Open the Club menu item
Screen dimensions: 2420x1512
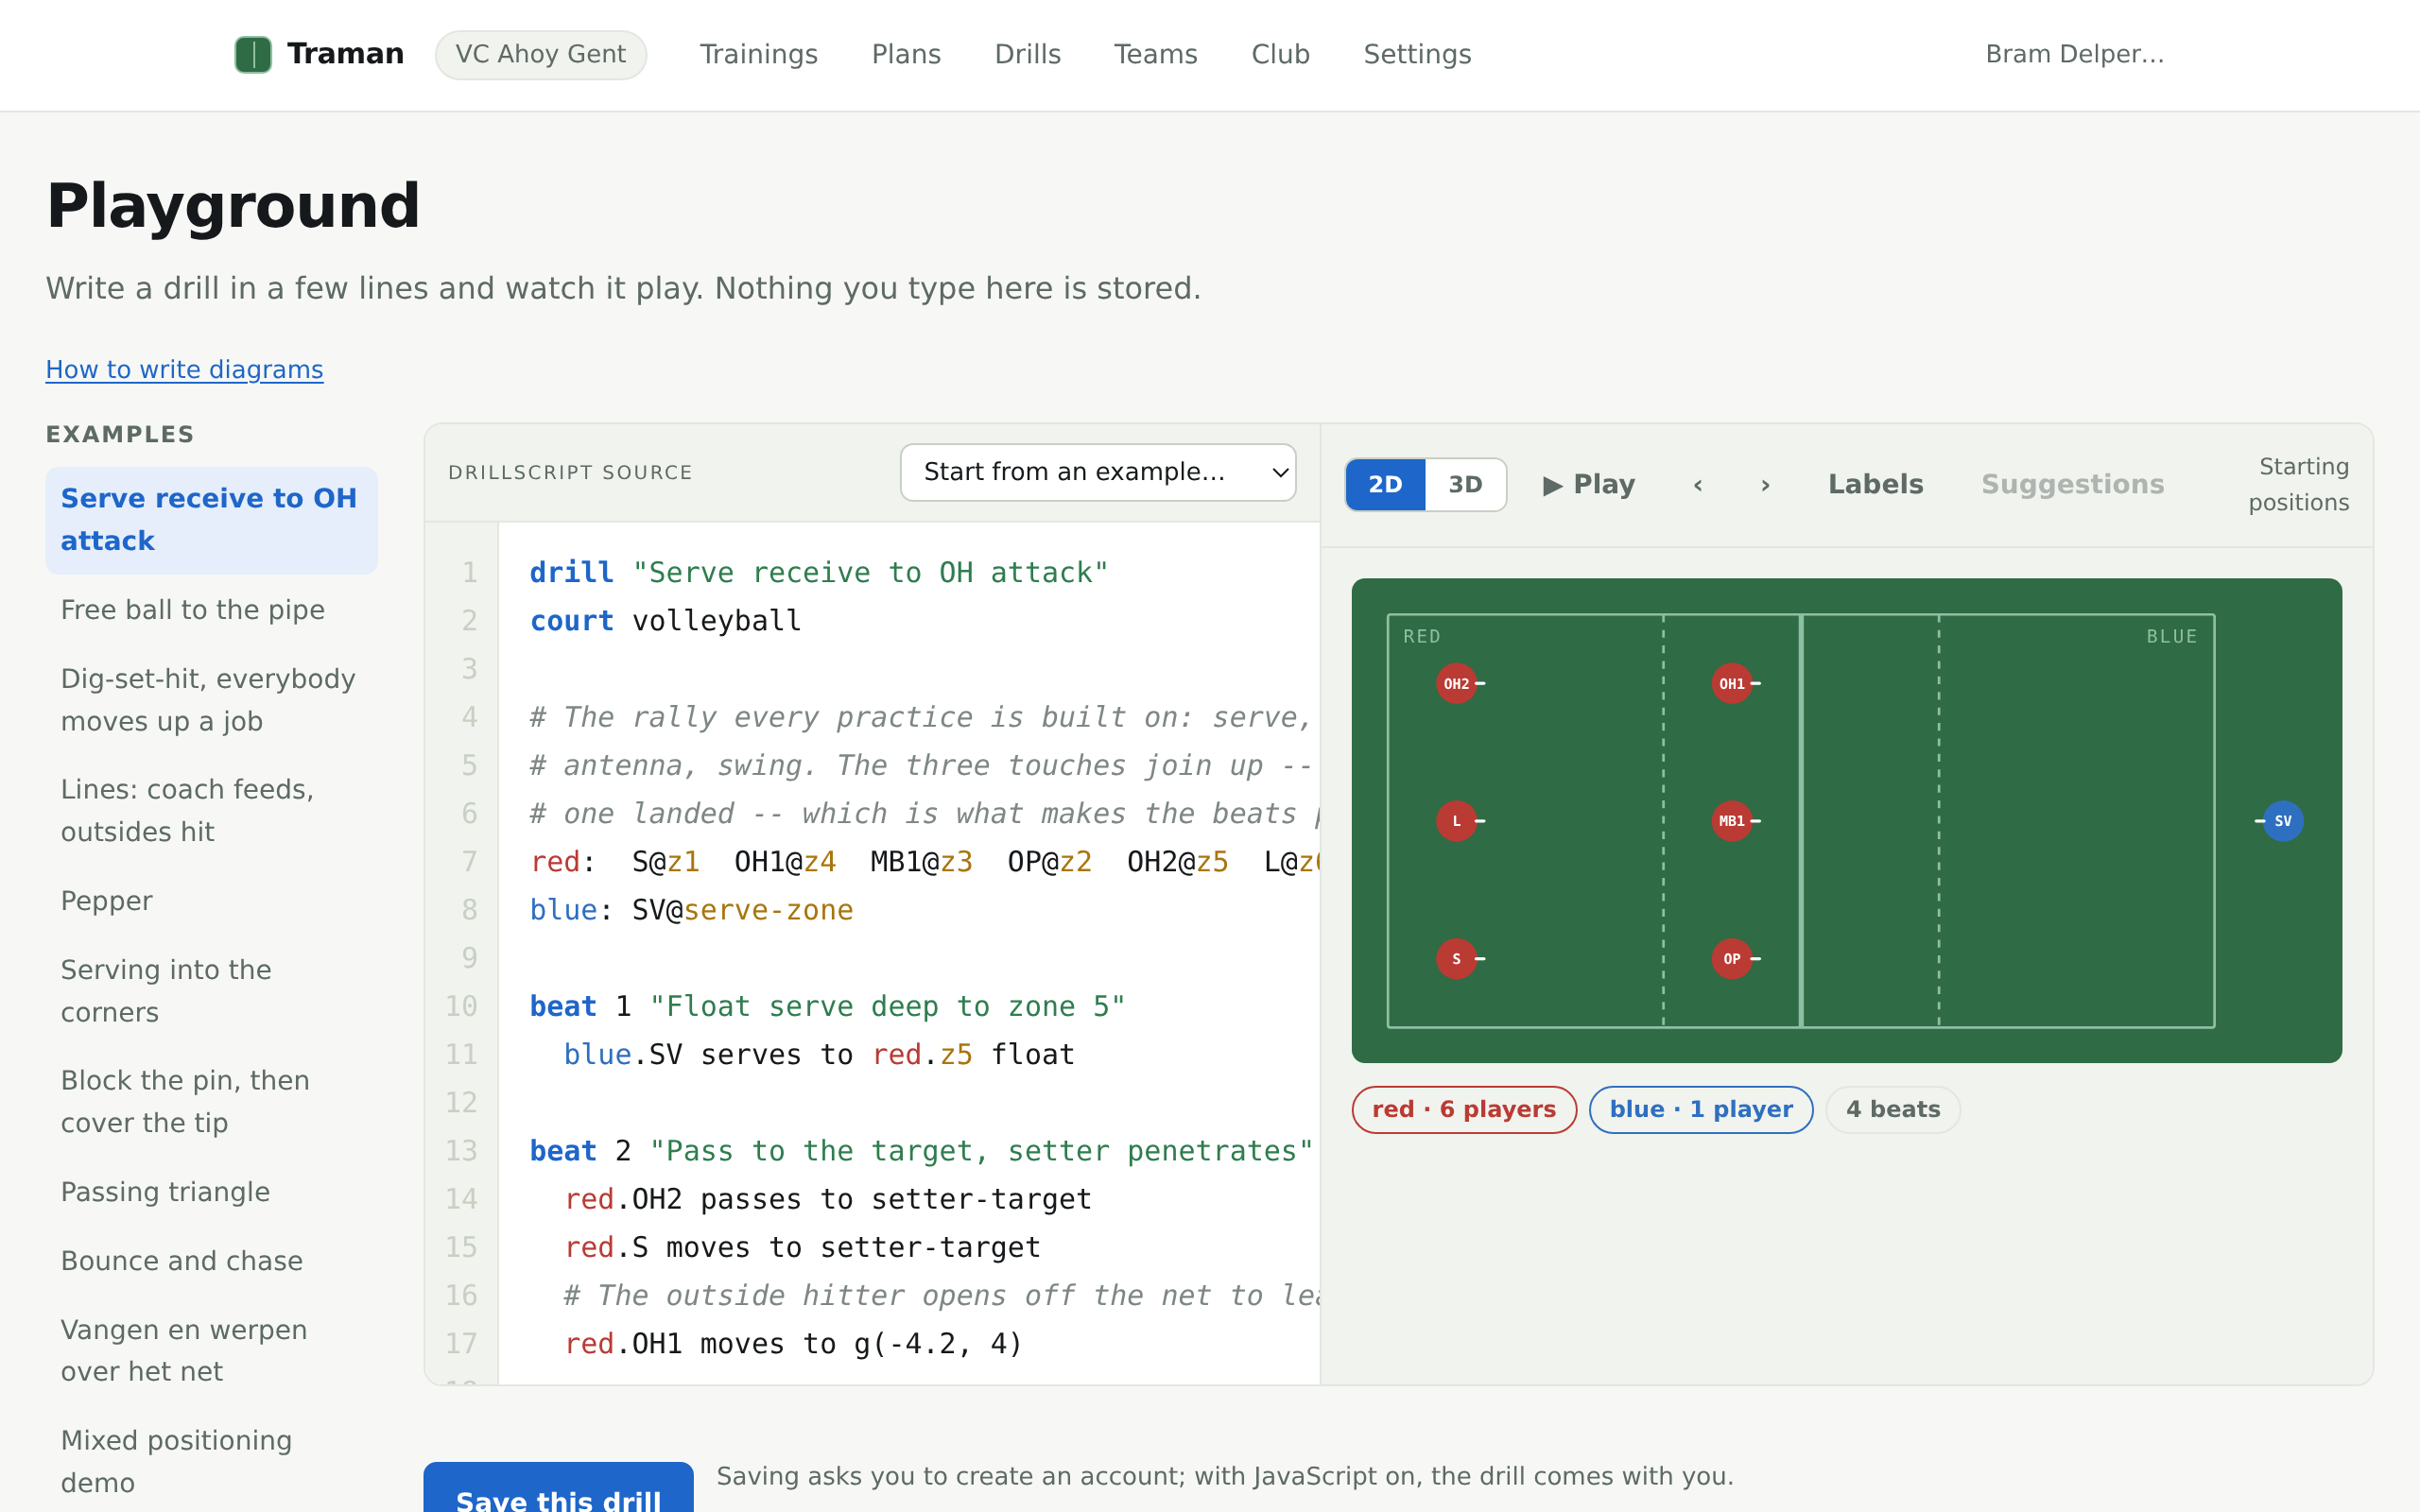[x=1280, y=54]
